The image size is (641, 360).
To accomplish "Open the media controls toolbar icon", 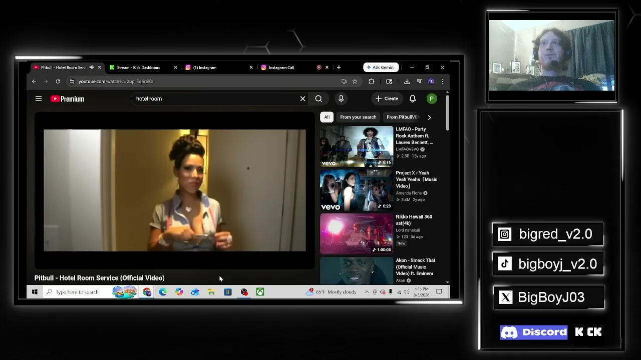I will coord(419,81).
